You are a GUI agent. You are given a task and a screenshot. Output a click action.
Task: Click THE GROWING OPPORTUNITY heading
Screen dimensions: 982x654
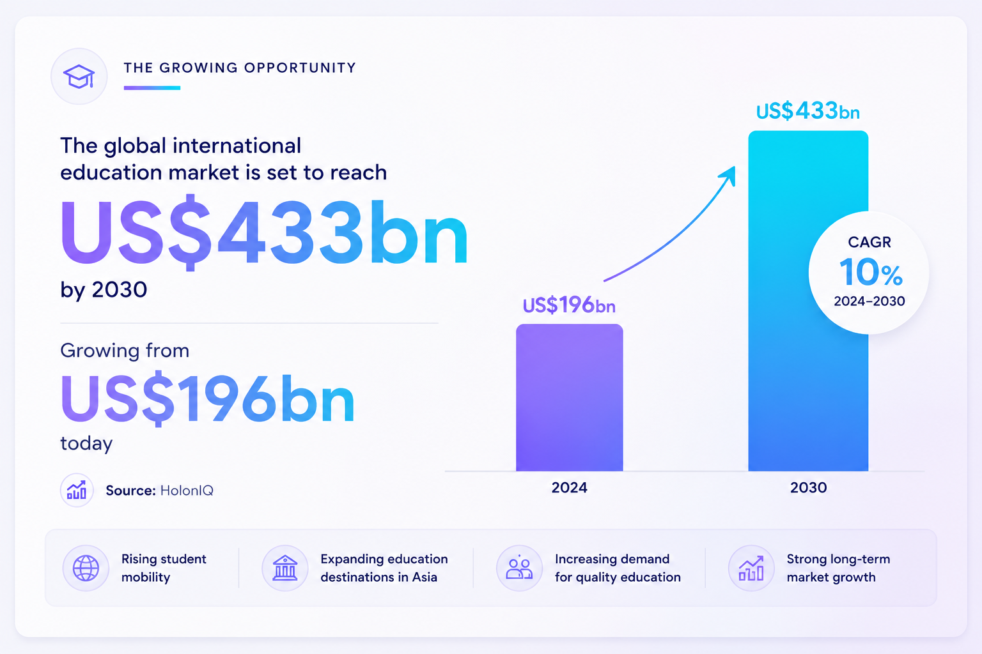[240, 68]
